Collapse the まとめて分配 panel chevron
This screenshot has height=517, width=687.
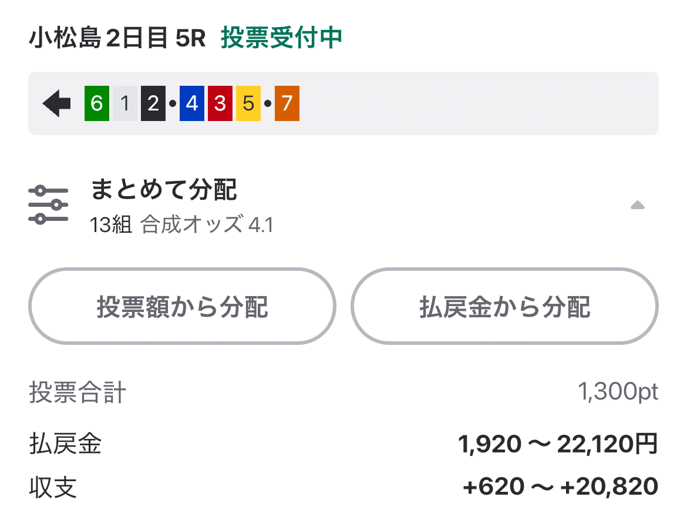(638, 205)
